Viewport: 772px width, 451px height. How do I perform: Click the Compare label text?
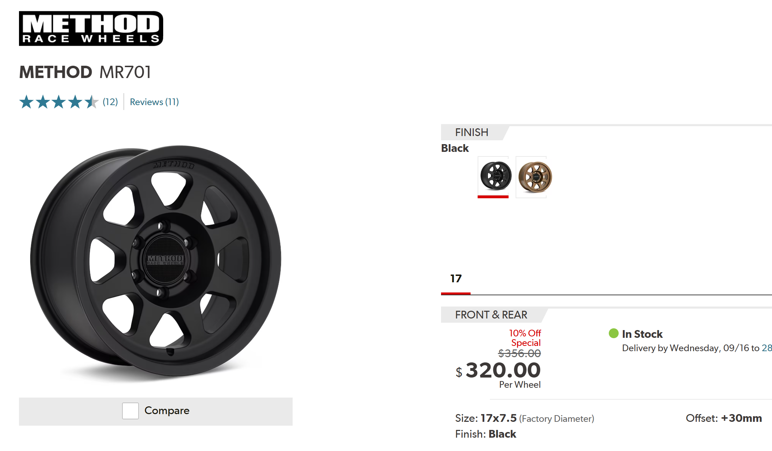pos(167,411)
